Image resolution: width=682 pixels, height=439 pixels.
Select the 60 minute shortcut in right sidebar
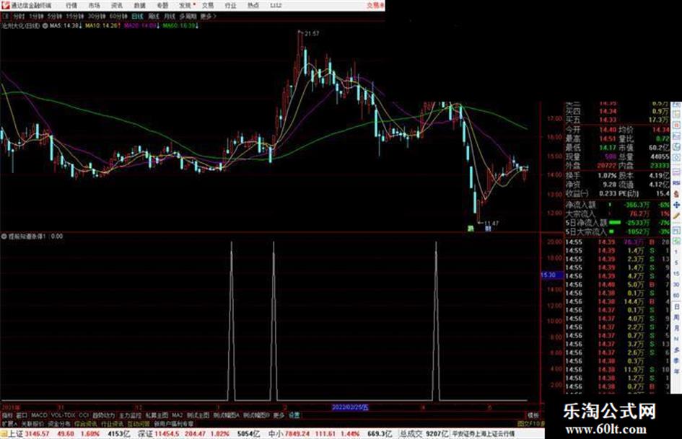pyautogui.click(x=676, y=295)
